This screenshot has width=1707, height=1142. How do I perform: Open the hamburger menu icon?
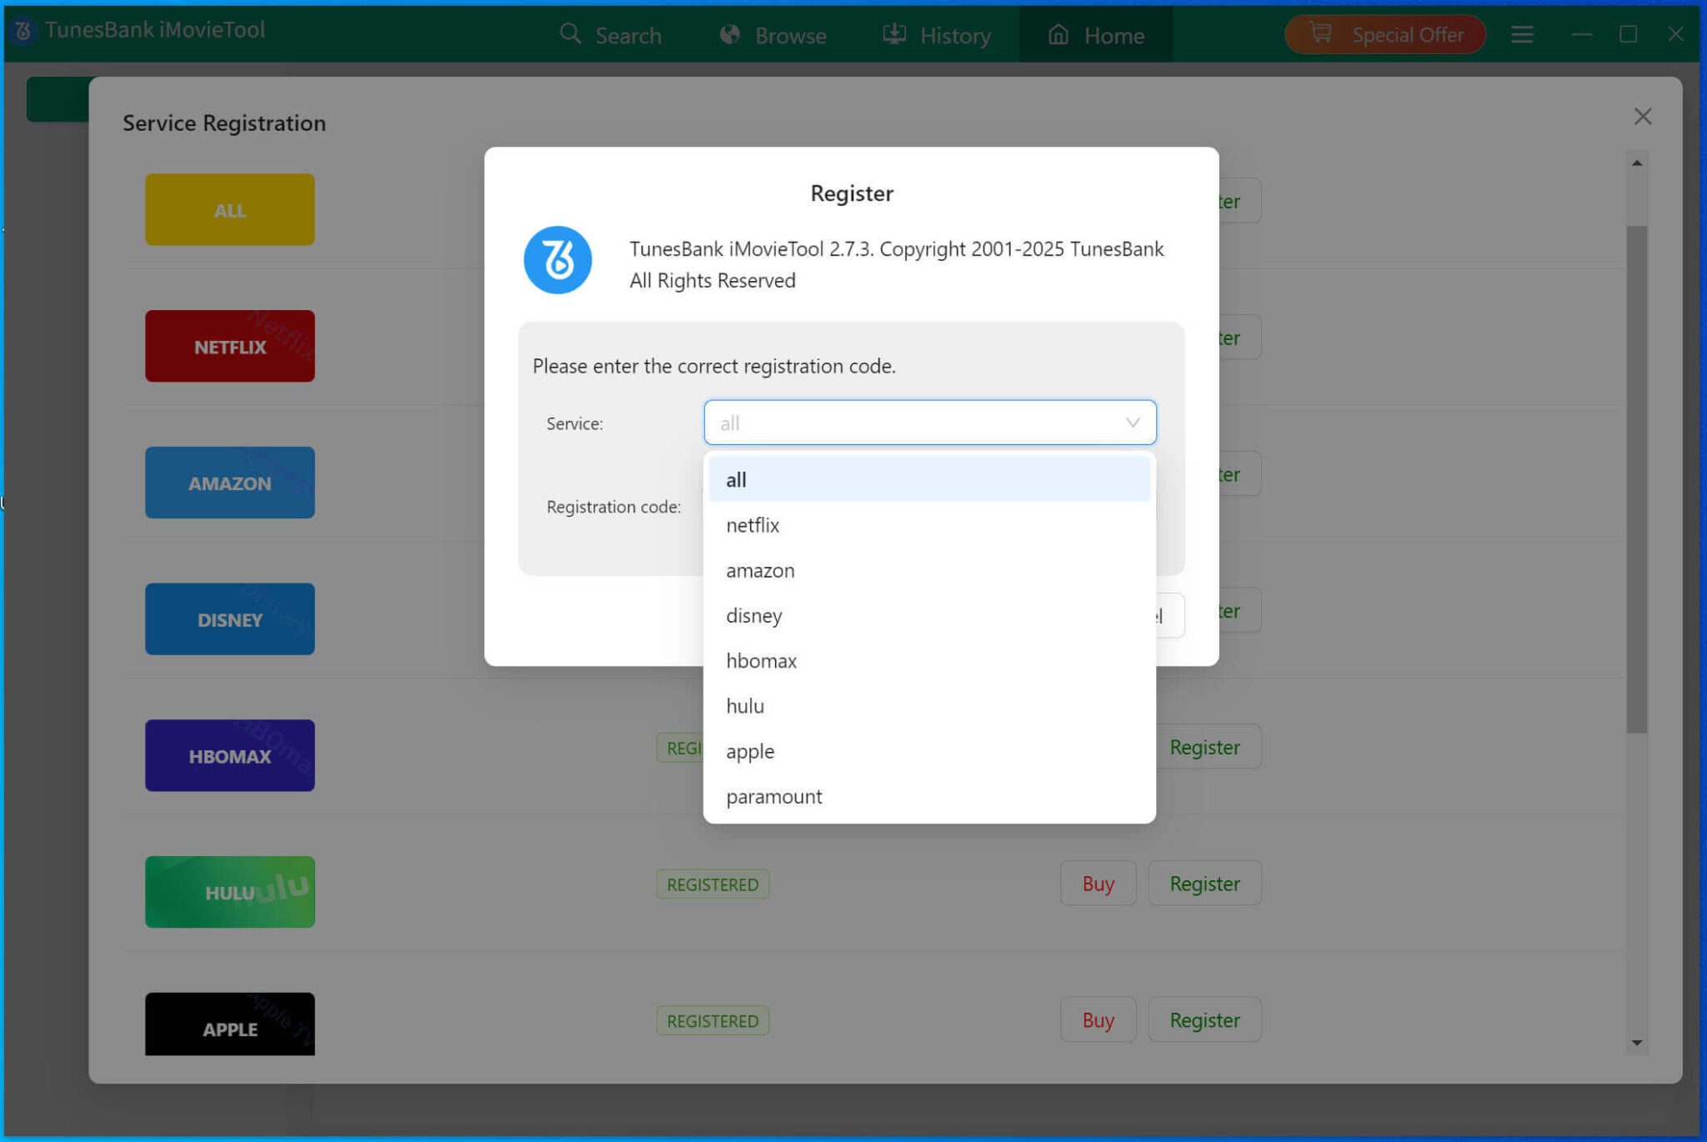pyautogui.click(x=1522, y=34)
